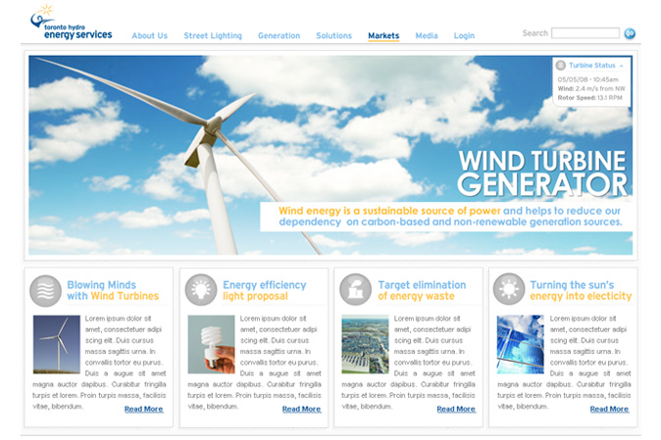The image size is (661, 440).
Task: Open the wind turbine thumbnail image
Action: click(x=57, y=344)
